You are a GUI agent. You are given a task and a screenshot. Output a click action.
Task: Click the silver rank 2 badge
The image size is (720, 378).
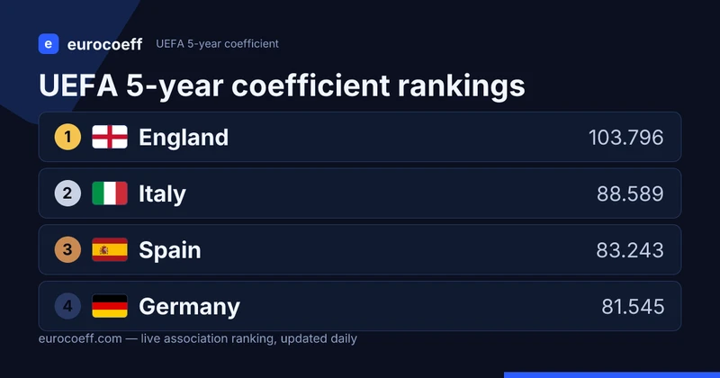pos(68,193)
